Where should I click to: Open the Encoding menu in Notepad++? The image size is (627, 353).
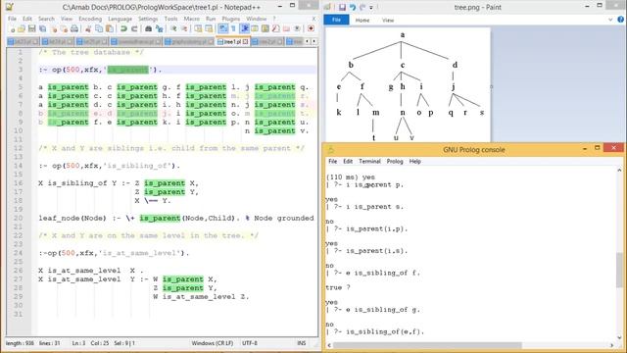[x=90, y=19]
